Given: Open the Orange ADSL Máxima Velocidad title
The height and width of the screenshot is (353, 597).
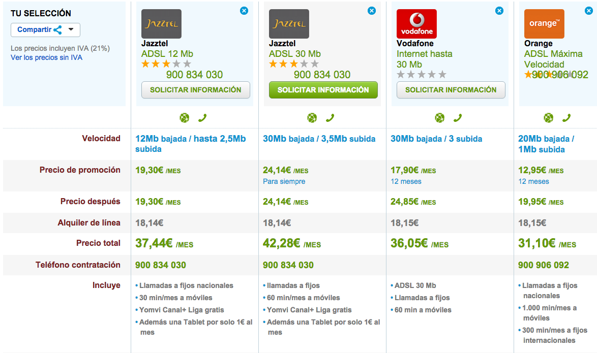Looking at the screenshot, I should pyautogui.click(x=546, y=59).
